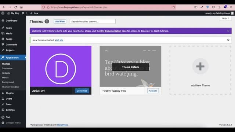The width and height of the screenshot is (235, 132).
Task: Click the themes count badge 2
Action: click(47, 22)
